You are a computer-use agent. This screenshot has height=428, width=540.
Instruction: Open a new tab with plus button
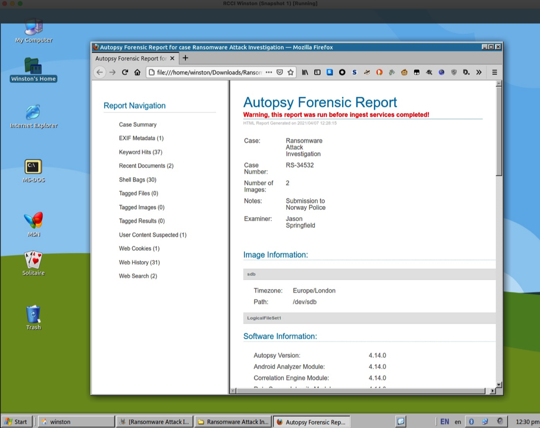185,58
